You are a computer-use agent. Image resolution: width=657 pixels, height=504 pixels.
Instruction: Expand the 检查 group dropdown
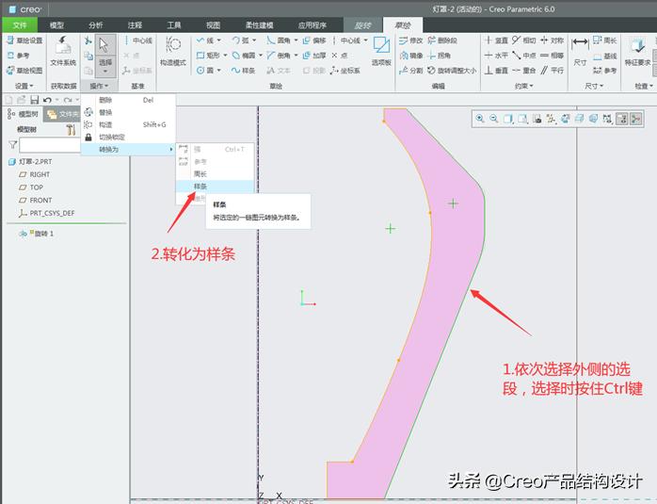click(x=644, y=86)
